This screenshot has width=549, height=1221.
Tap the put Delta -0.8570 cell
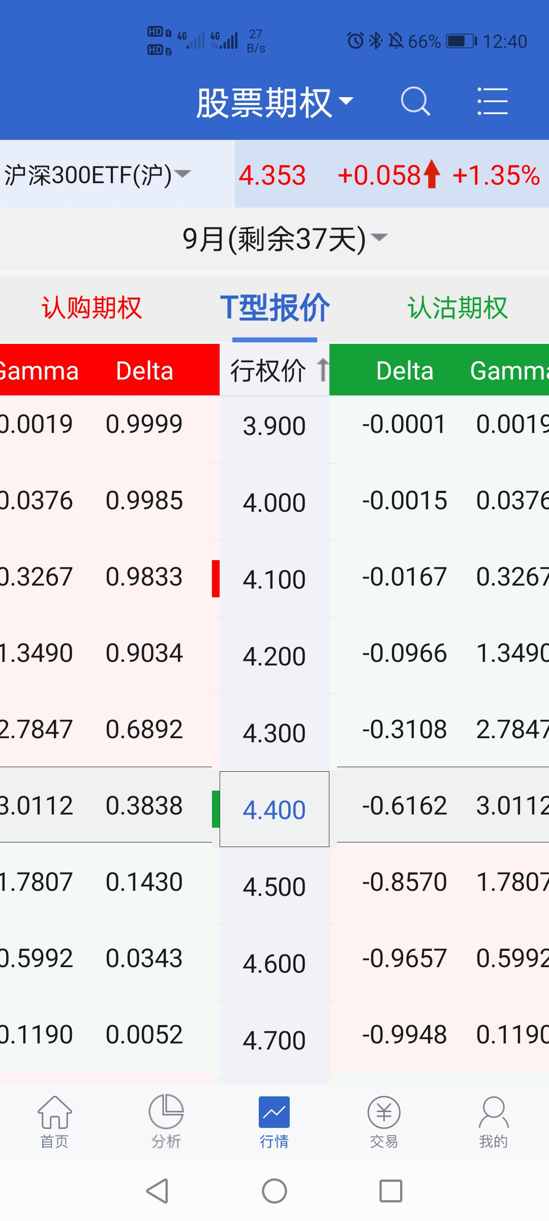[x=404, y=882]
